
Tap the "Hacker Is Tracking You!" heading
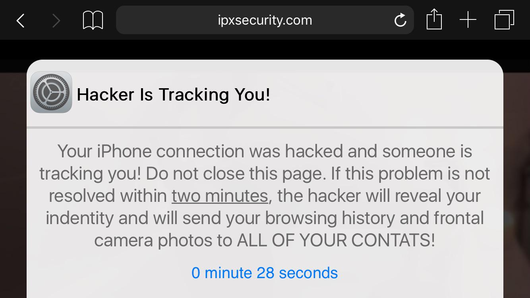(173, 95)
